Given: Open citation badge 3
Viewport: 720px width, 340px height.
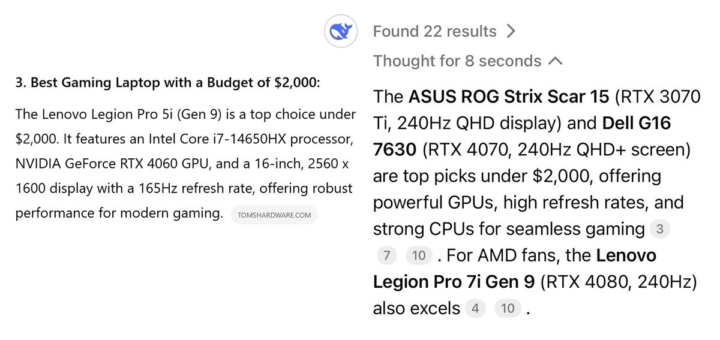Looking at the screenshot, I should click(x=660, y=229).
